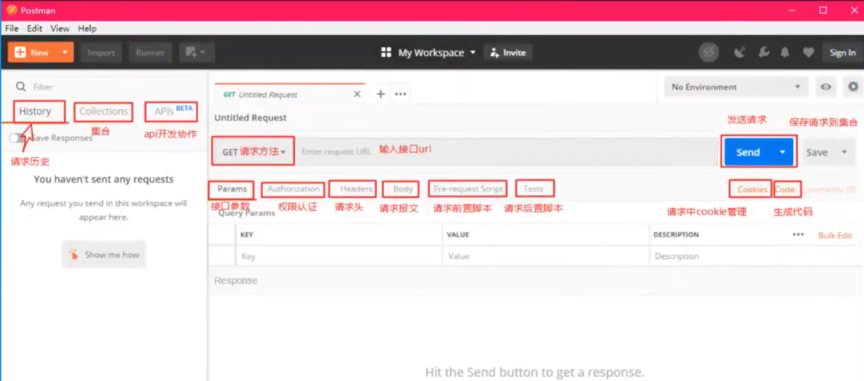Switch to the History tab
The image size is (864, 381).
tap(35, 111)
